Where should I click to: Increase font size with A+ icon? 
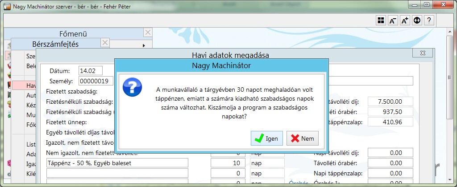[405, 20]
